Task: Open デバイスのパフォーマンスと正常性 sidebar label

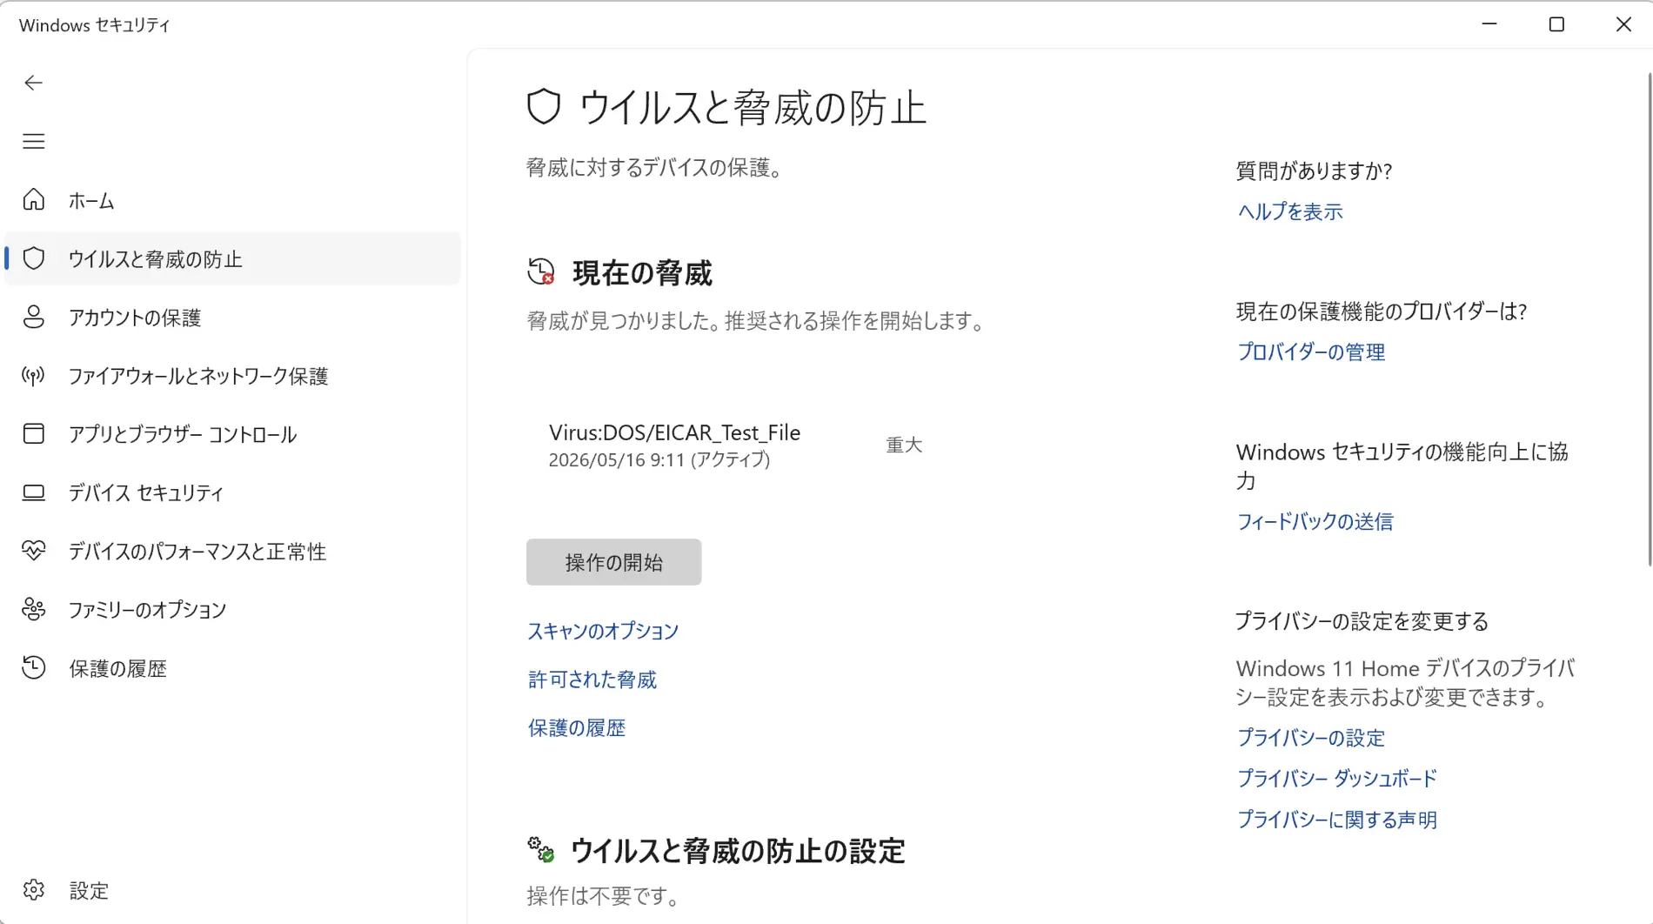Action: click(197, 552)
